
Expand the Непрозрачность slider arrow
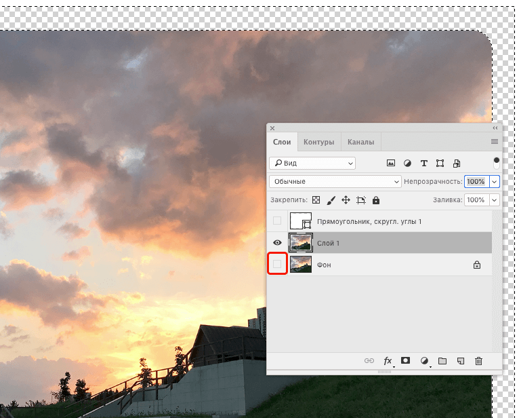coord(494,181)
